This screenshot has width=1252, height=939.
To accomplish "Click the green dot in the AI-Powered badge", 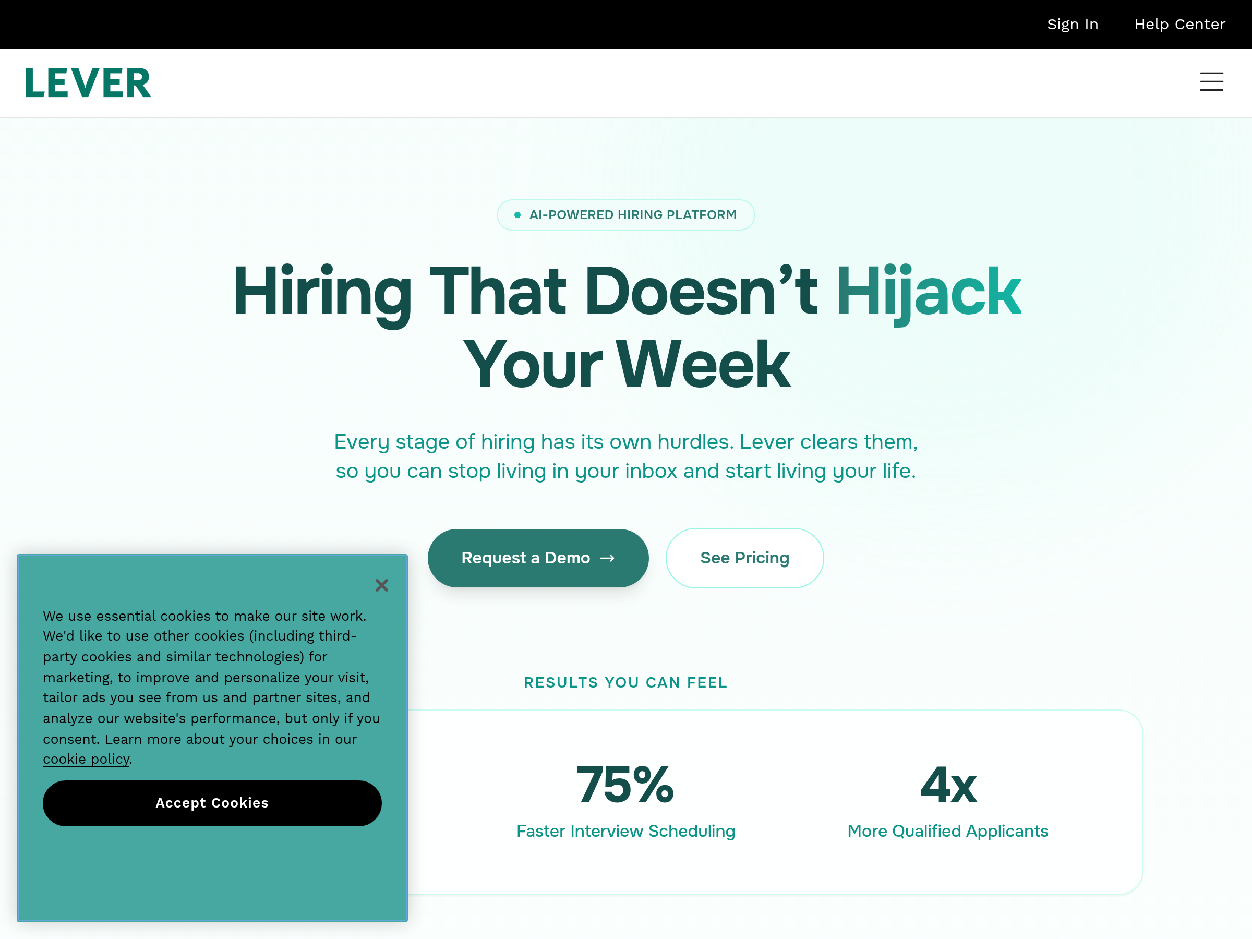I will [517, 215].
